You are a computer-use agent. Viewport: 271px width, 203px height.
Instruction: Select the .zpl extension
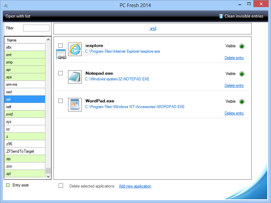(x=25, y=174)
